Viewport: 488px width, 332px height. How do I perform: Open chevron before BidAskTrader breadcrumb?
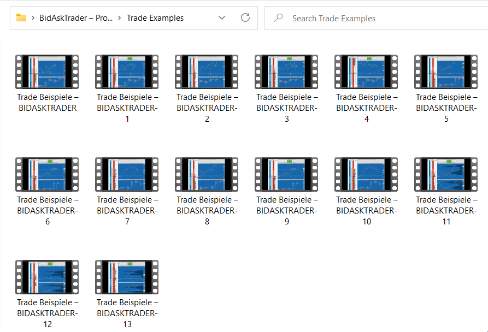click(33, 18)
